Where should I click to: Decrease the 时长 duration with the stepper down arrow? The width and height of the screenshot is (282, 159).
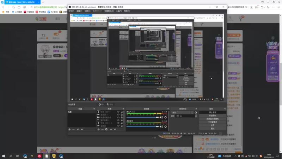click(196, 117)
